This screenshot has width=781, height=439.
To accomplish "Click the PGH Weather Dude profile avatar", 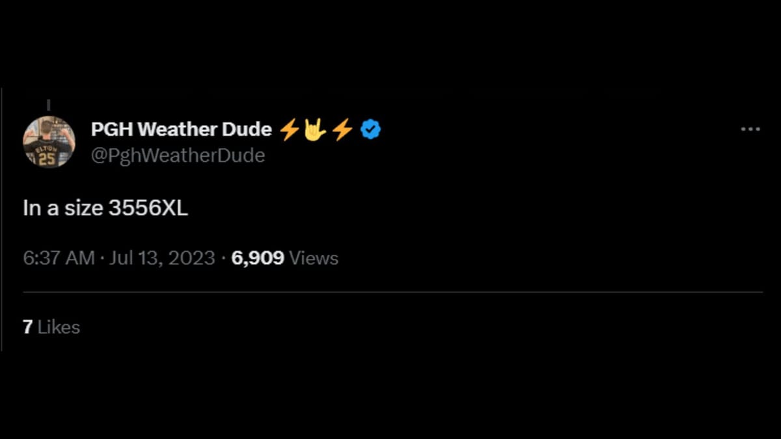I will pyautogui.click(x=49, y=142).
